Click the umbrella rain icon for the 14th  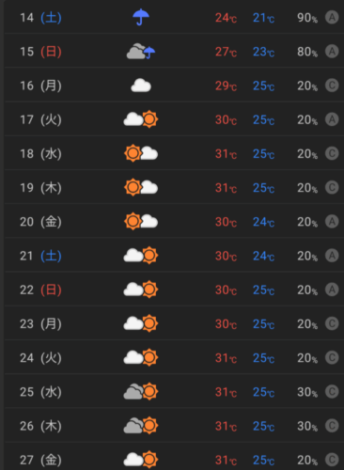(x=141, y=17)
